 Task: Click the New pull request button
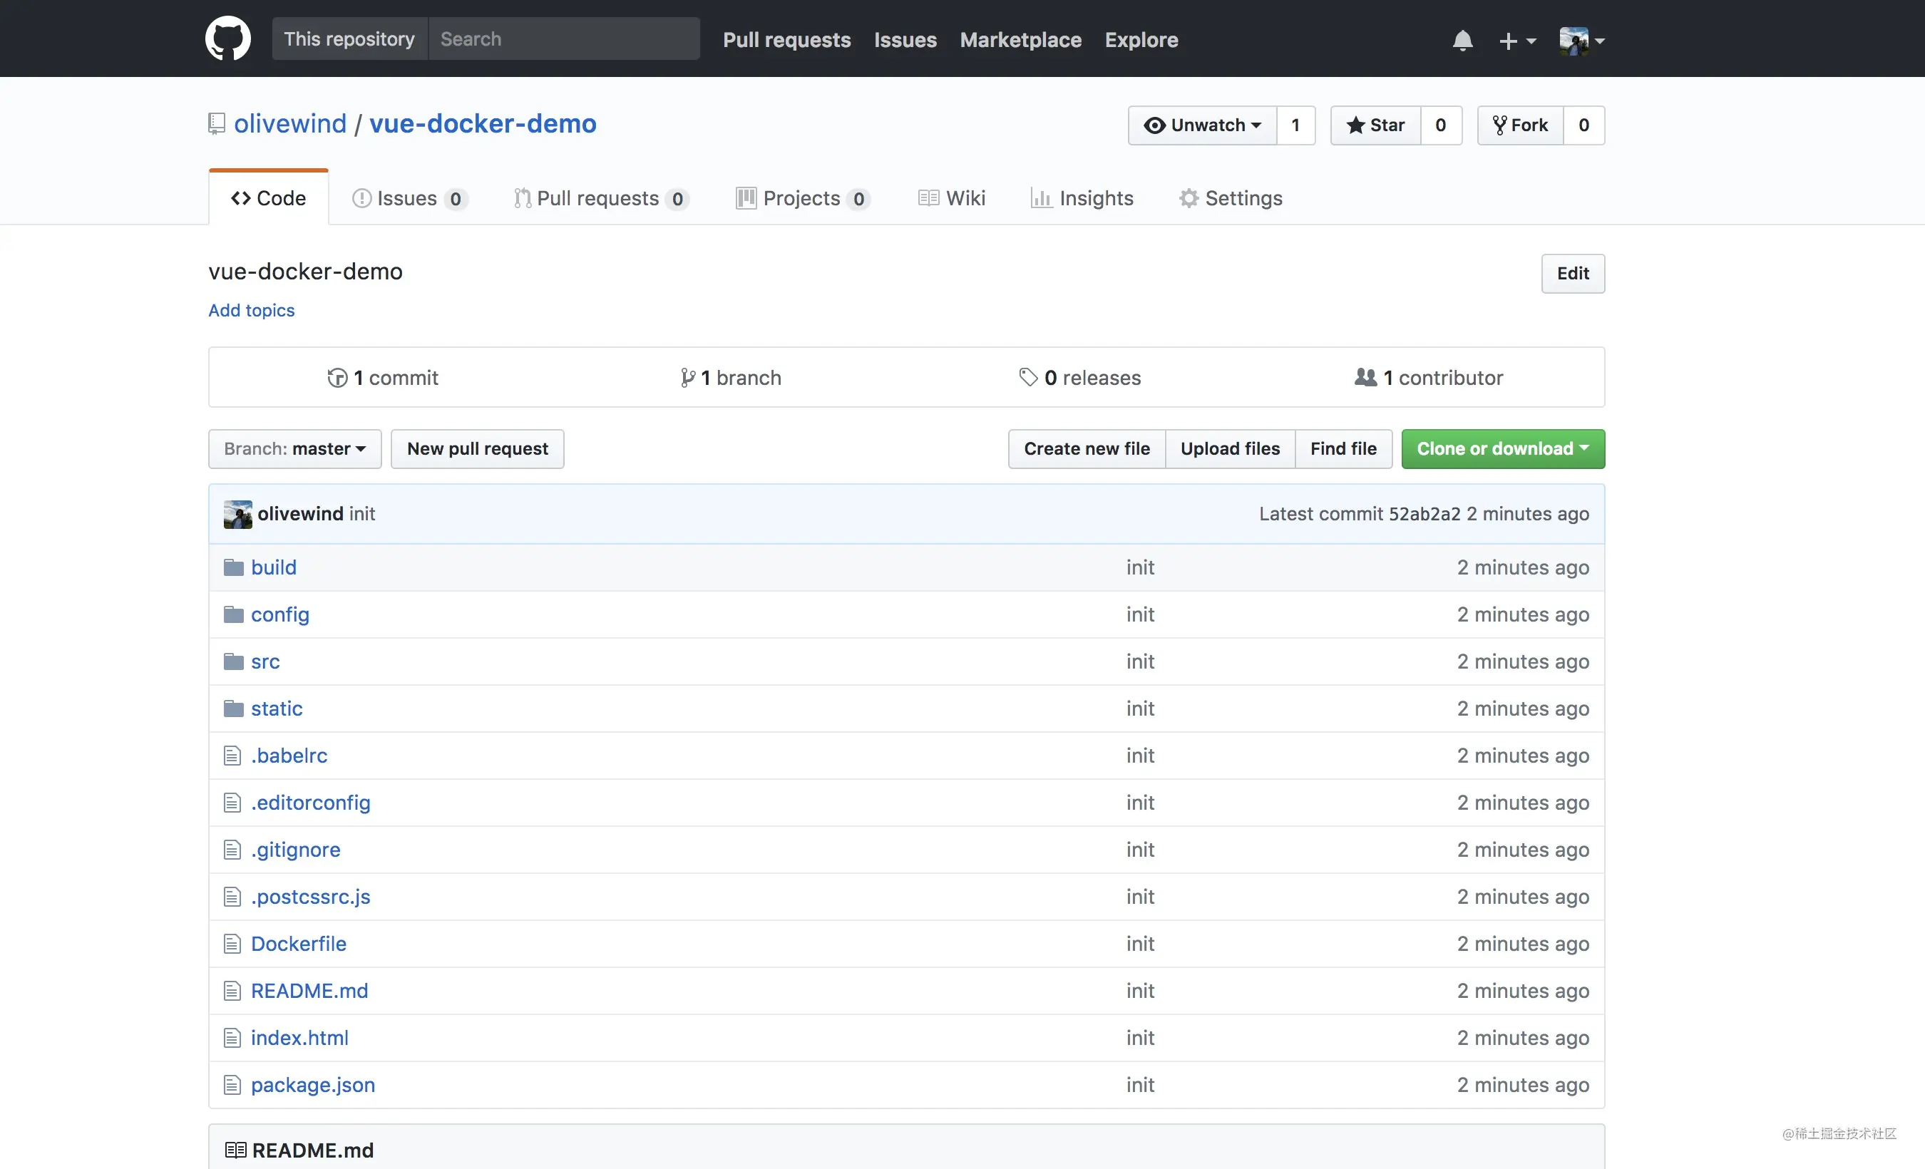click(478, 449)
